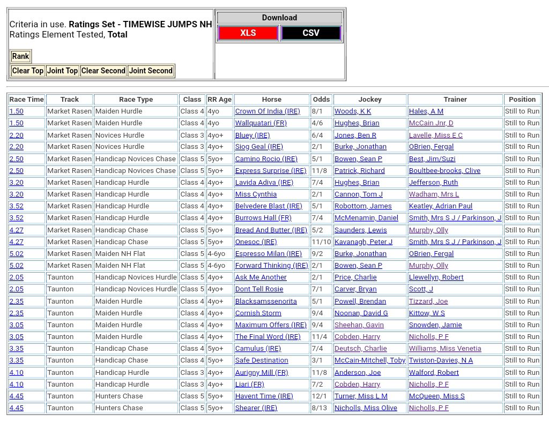View trainer Williams, Miss Venetia
Image resolution: width=549 pixels, height=422 pixels.
tap(444, 349)
